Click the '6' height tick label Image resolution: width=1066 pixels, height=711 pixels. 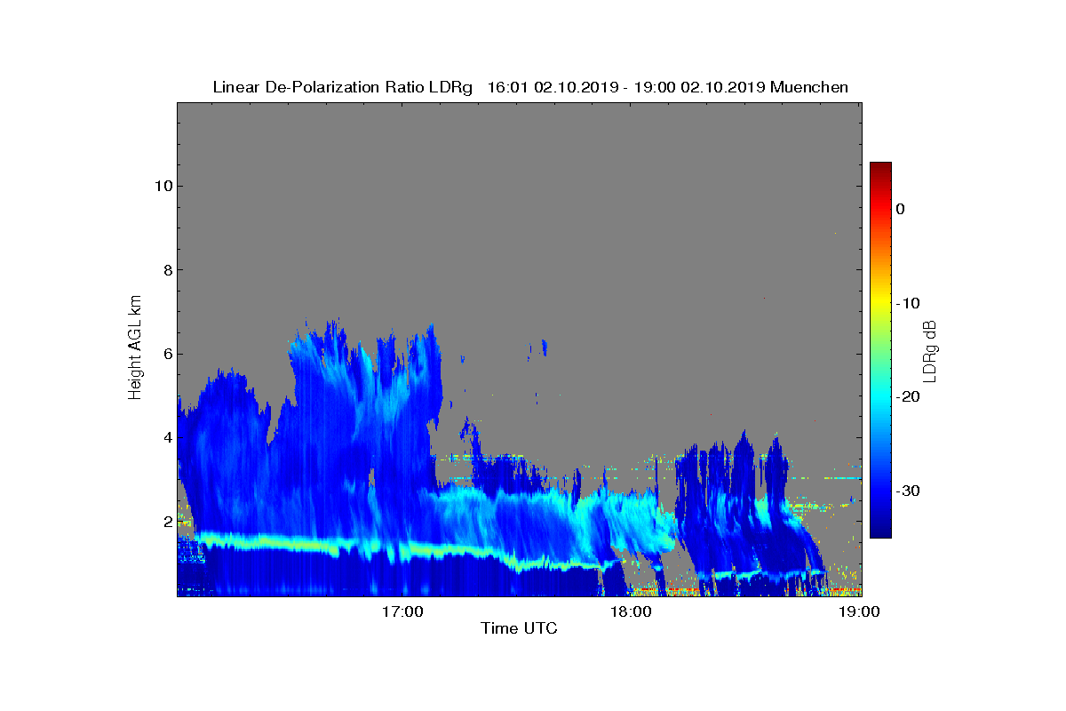[x=166, y=354]
